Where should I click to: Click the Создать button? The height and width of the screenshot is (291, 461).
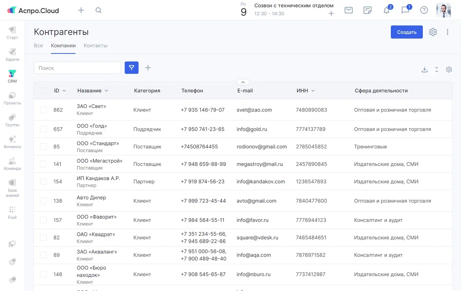(407, 32)
